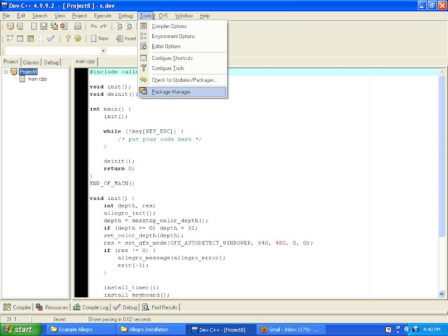Open the Window menu

coord(184,16)
